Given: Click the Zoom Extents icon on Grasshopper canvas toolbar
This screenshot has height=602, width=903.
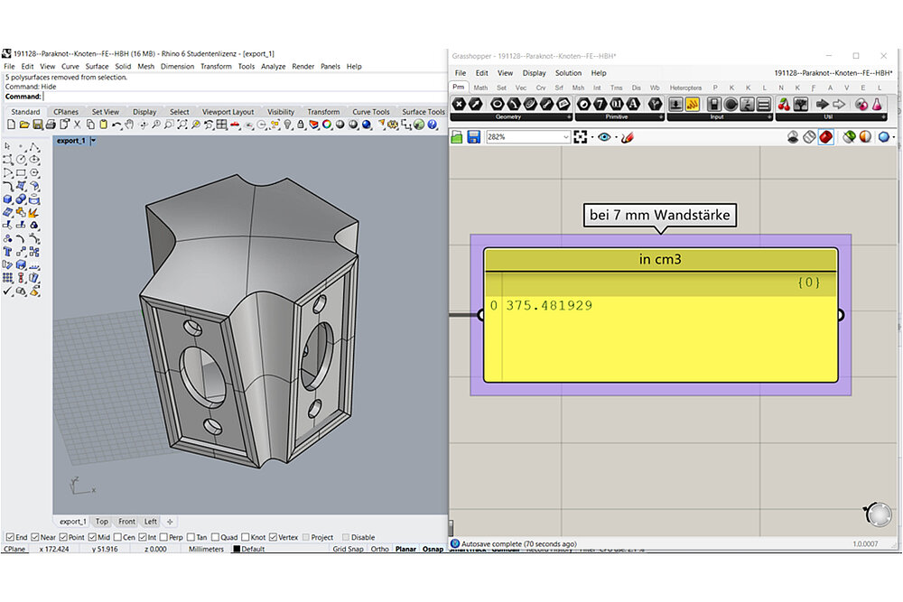Looking at the screenshot, I should coord(580,137).
